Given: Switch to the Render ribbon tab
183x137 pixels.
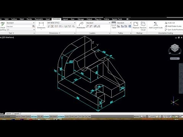Looking at the screenshot, I should pos(29,19).
